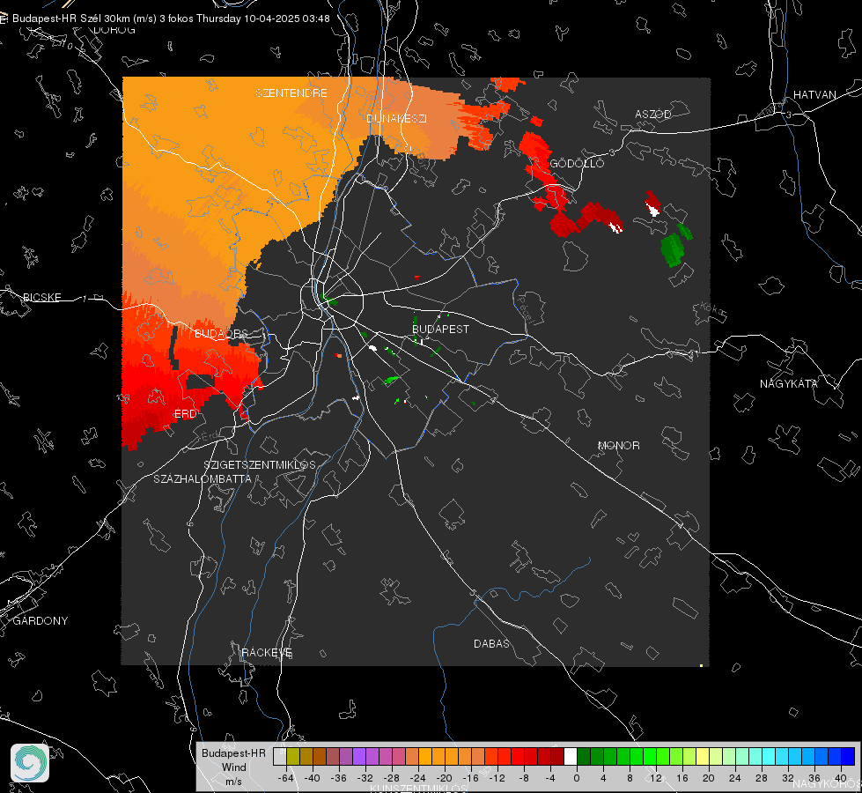Click the DABAS town label
The width and height of the screenshot is (862, 793).
491,643
